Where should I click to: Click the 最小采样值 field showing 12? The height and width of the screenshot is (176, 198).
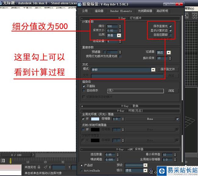click(168, 155)
